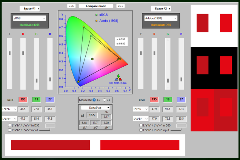Viewport: 240px width, 160px height.
Task: Open the Space #2 menu button
Action: [161, 9]
